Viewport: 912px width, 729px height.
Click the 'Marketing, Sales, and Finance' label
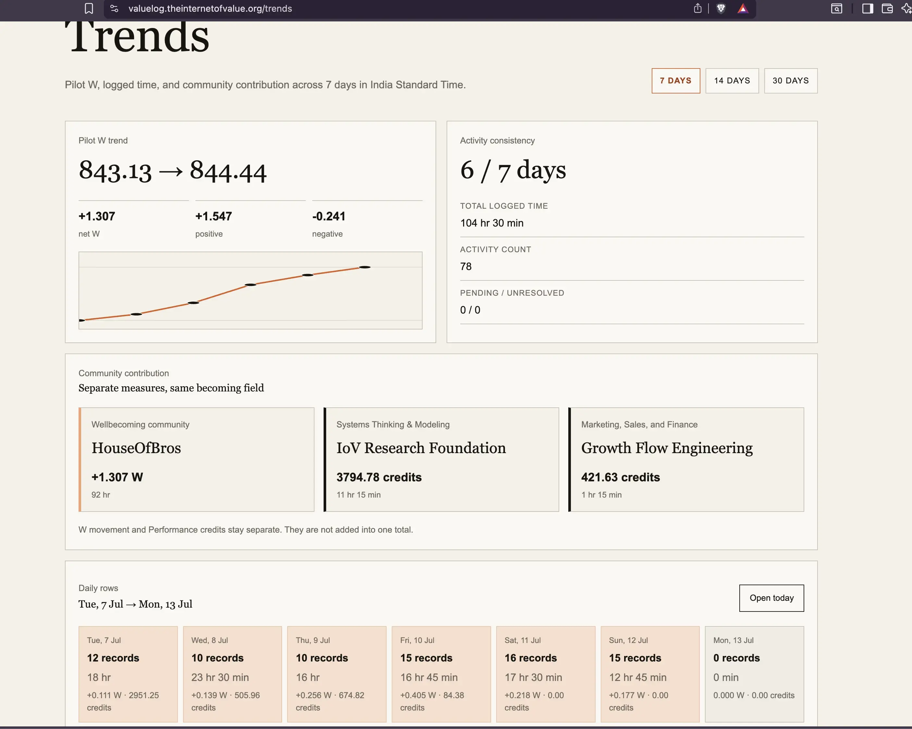pyautogui.click(x=639, y=424)
